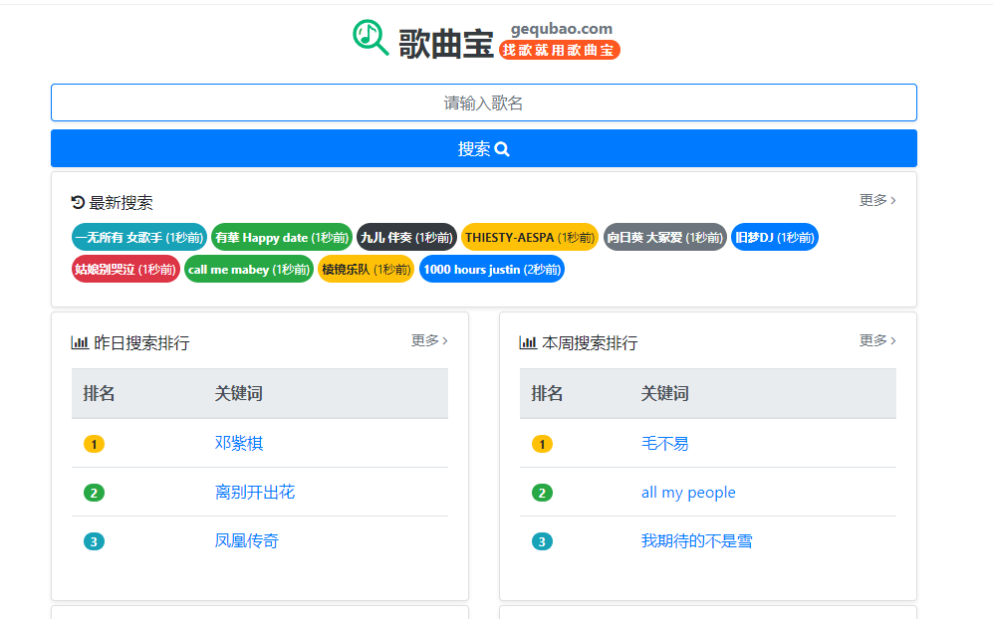Select the 一无所有 女歌手 search tag

pyautogui.click(x=138, y=237)
